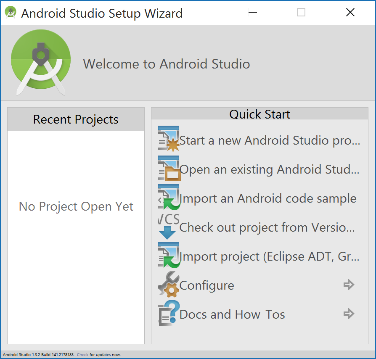
Task: Minimize the Setup Wizard window
Action: click(x=252, y=12)
